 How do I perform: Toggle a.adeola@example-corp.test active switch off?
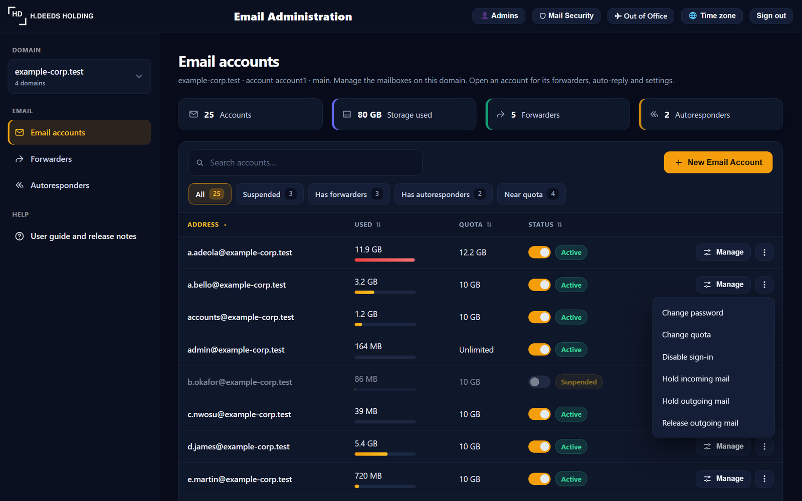(x=539, y=253)
